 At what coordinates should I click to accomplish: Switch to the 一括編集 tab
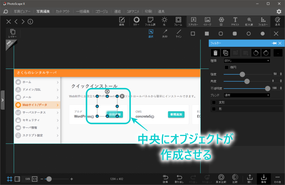83,11
